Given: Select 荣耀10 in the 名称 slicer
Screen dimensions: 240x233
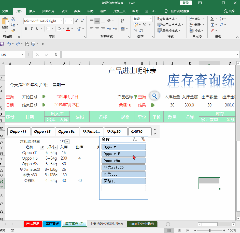Looking at the screenshot, I should coord(124,181).
